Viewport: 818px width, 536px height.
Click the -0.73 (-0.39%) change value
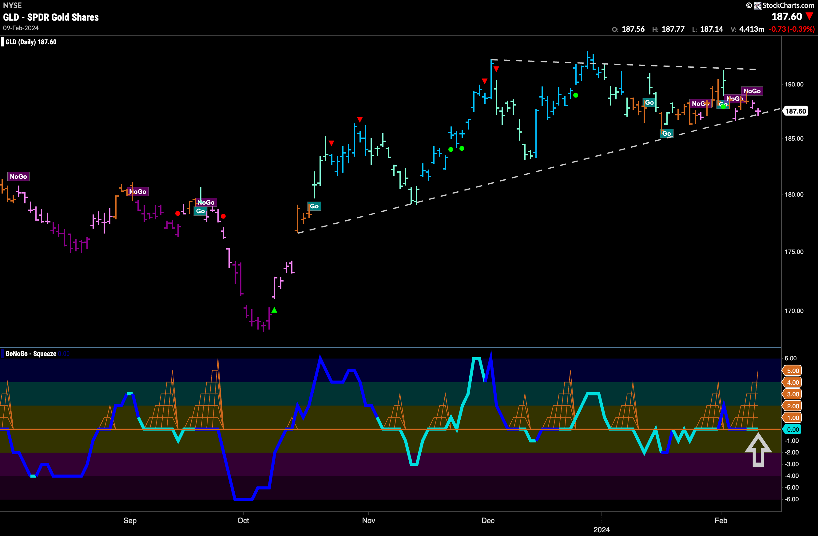pyautogui.click(x=792, y=29)
